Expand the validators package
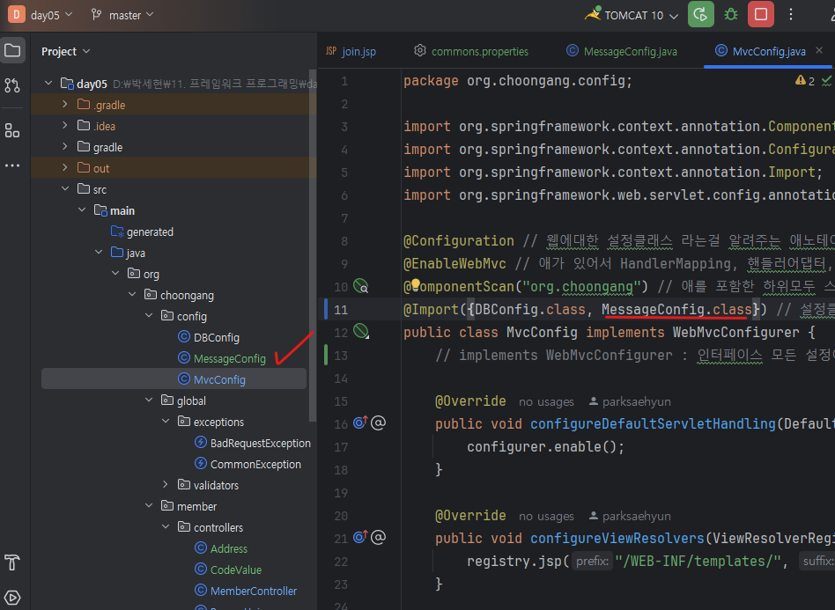Image resolution: width=835 pixels, height=610 pixels. [x=166, y=484]
